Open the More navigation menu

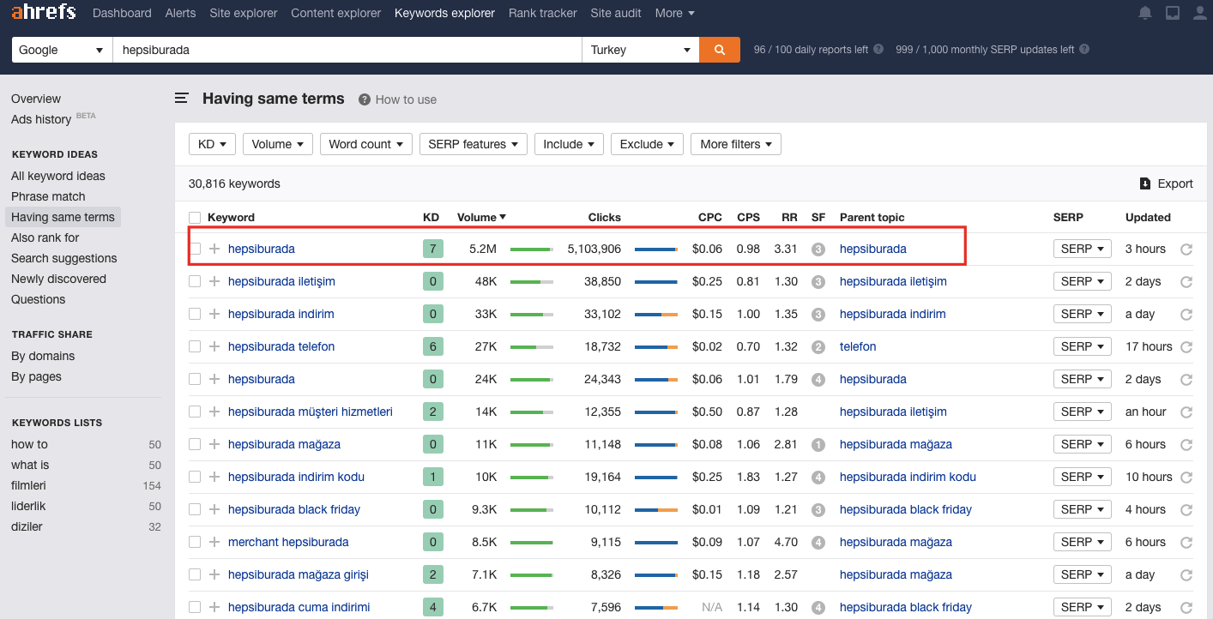pyautogui.click(x=675, y=13)
